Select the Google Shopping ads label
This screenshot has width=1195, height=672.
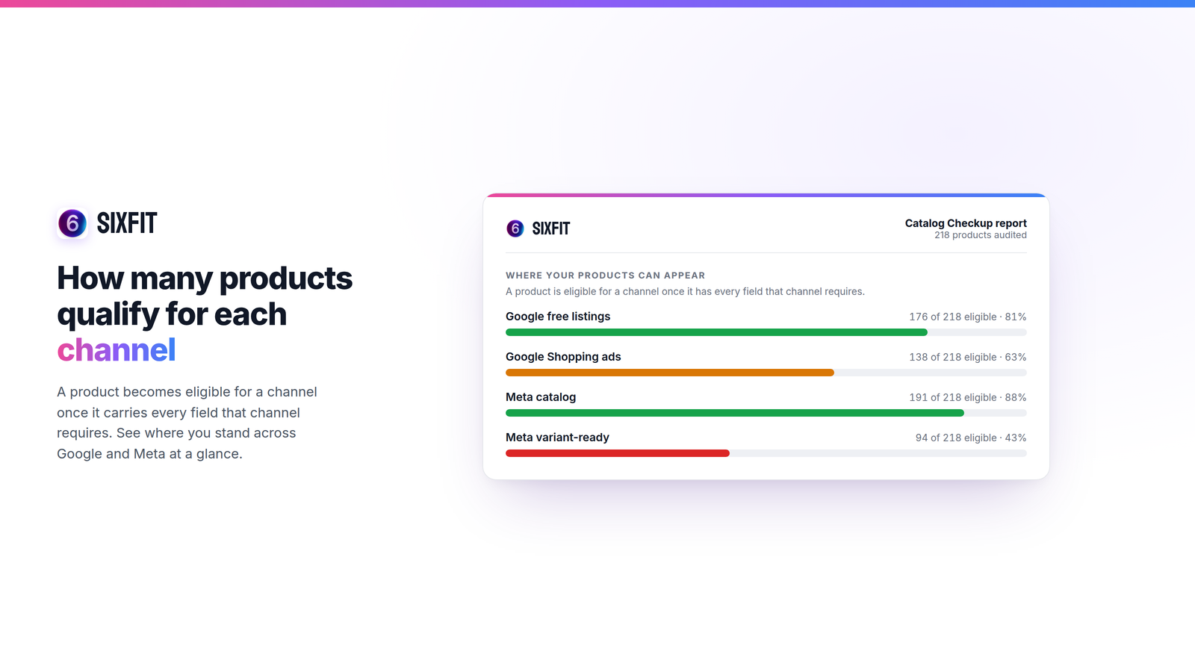pyautogui.click(x=563, y=357)
